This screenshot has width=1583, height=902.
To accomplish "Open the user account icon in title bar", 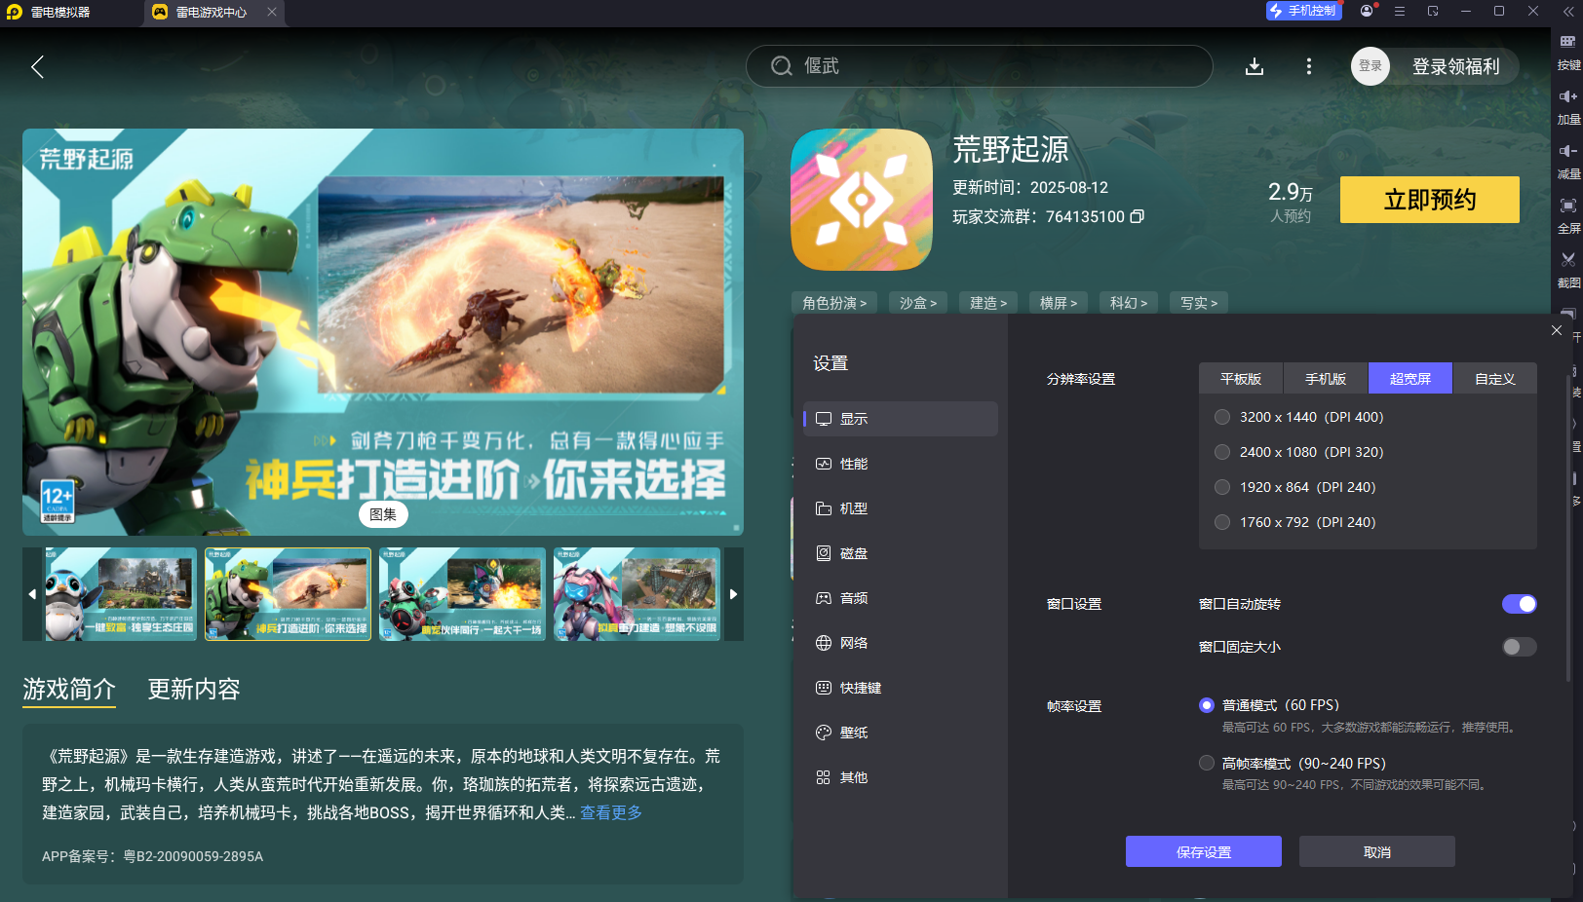I will (1367, 11).
